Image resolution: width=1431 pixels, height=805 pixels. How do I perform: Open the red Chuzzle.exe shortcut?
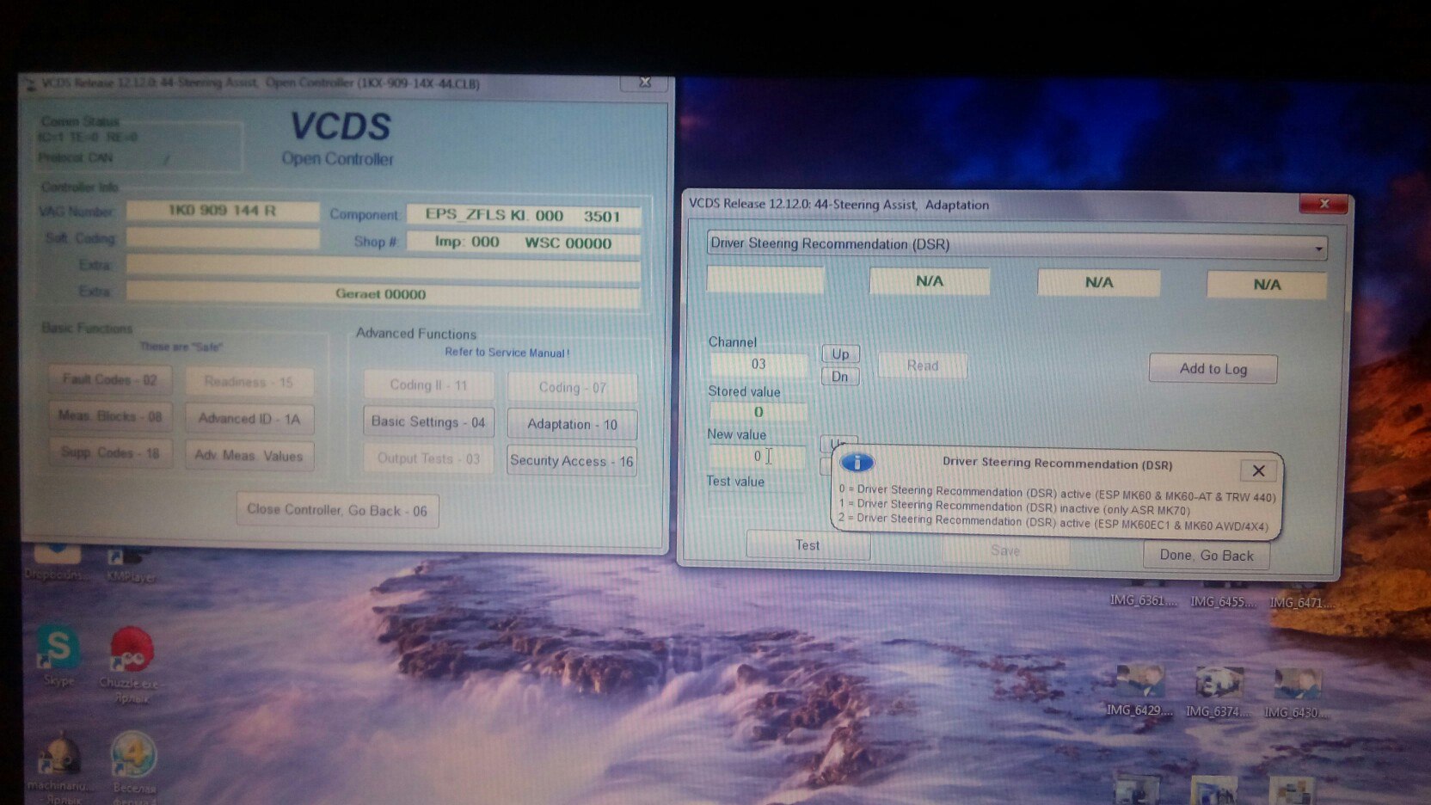tap(132, 651)
